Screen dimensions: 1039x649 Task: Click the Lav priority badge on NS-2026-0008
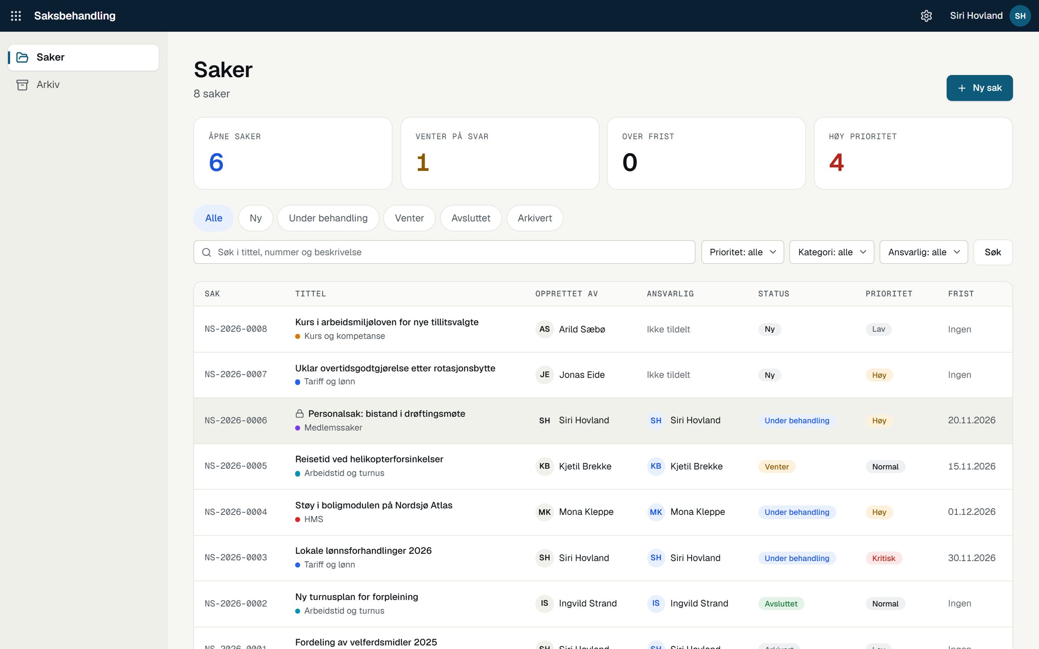coord(878,329)
